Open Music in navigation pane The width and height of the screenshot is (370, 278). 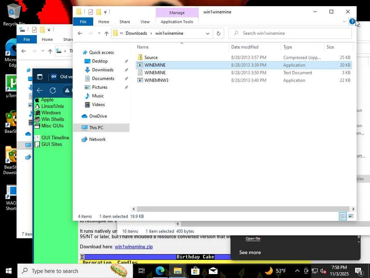click(x=98, y=96)
